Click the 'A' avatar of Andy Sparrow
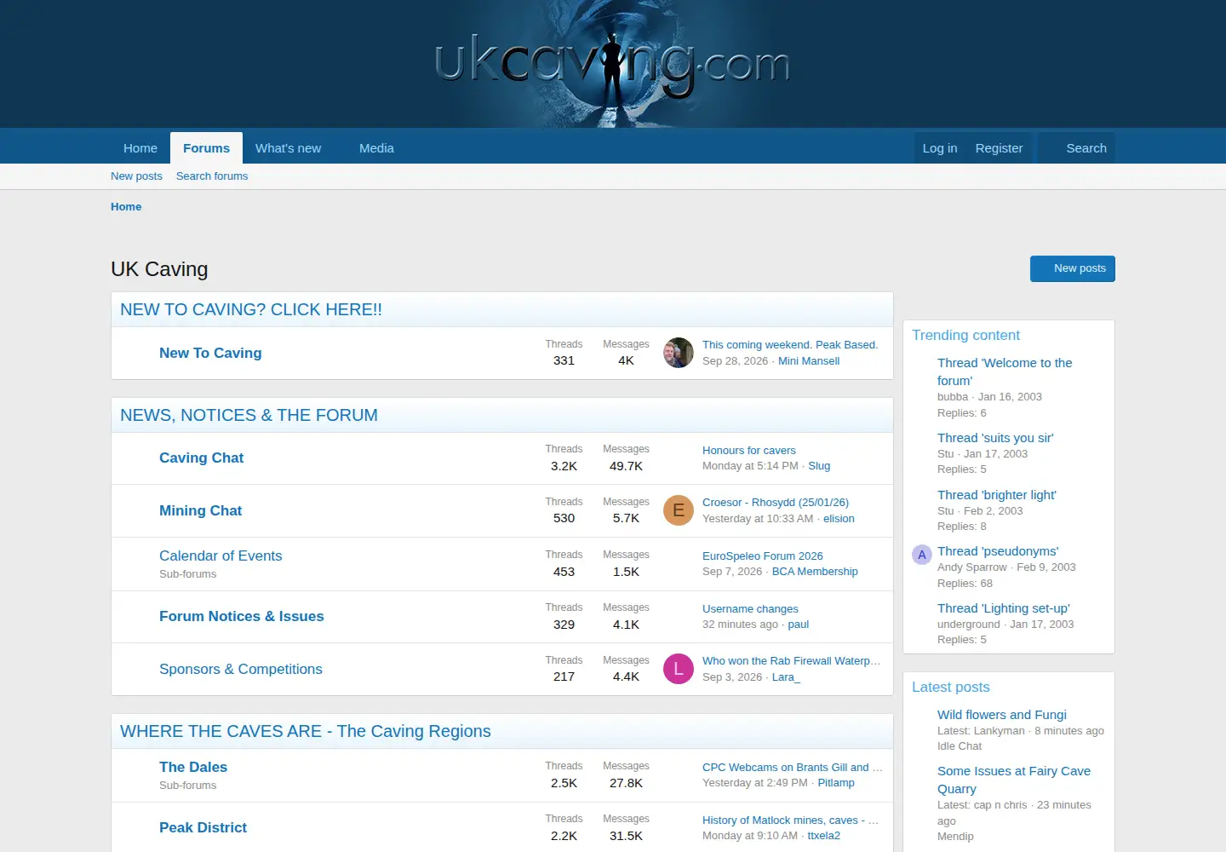The image size is (1226, 852). (x=921, y=555)
